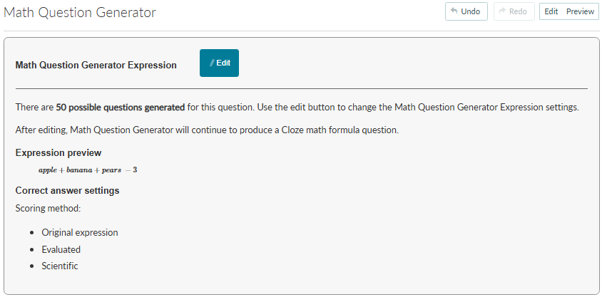Click the 'Math Question Generator Expression' heading
The width and height of the screenshot is (612, 302).
pos(96,65)
